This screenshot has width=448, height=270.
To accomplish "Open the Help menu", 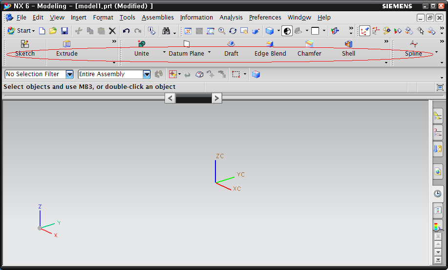I will [324, 18].
